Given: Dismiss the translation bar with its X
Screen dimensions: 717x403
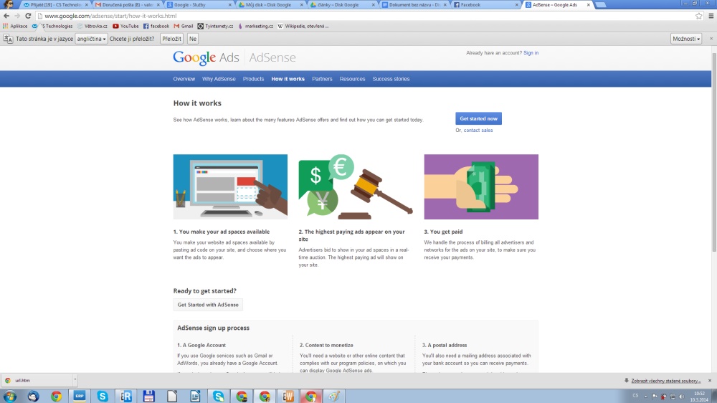Looking at the screenshot, I should click(x=711, y=39).
